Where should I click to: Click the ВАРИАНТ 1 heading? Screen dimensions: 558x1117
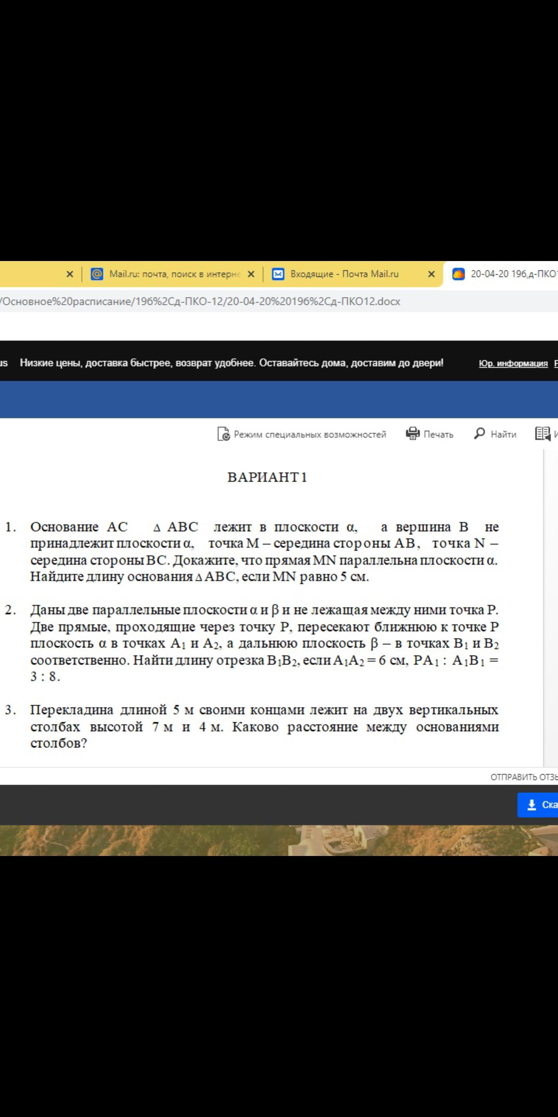(267, 477)
